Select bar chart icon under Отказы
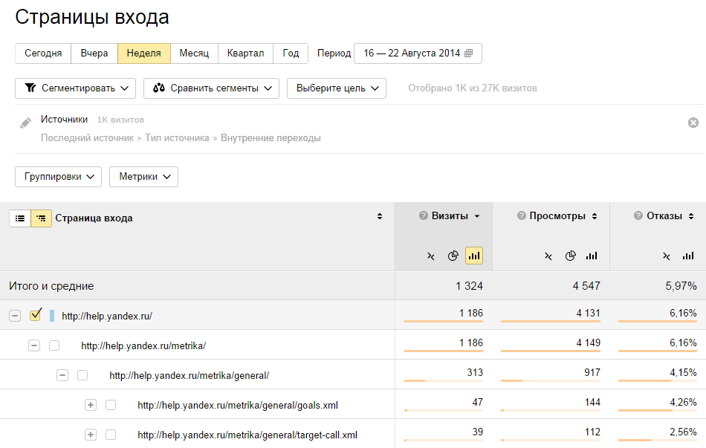Image resolution: width=706 pixels, height=448 pixels. coord(688,256)
